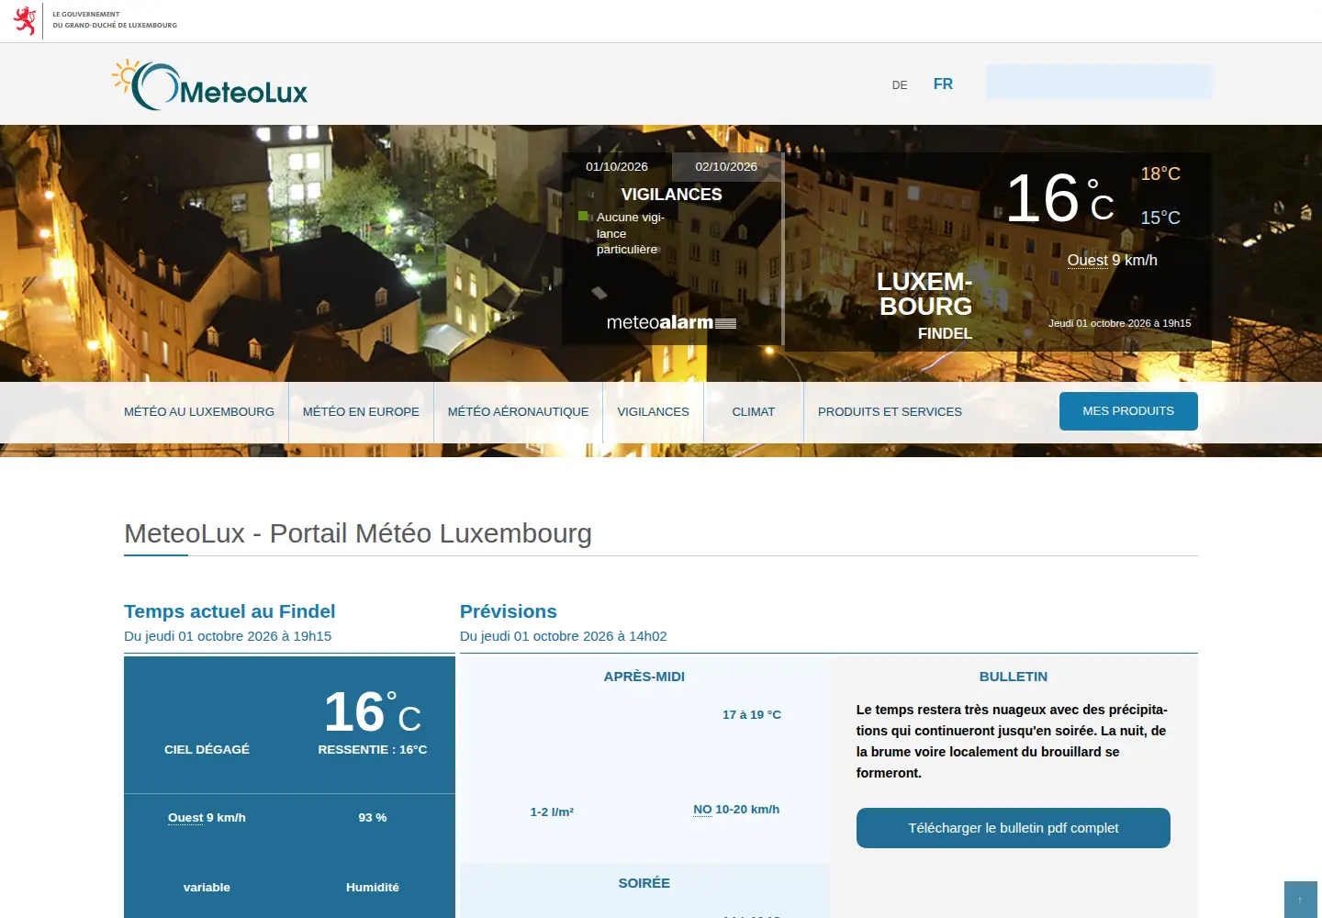Click the Prévisions heading
The image size is (1322, 918).
click(x=508, y=611)
